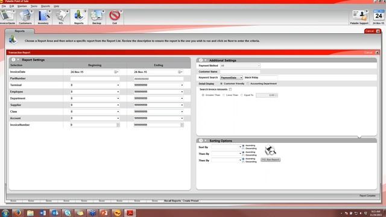
Task: Collapse the Report Settings section
Action: pyautogui.click(x=18, y=60)
